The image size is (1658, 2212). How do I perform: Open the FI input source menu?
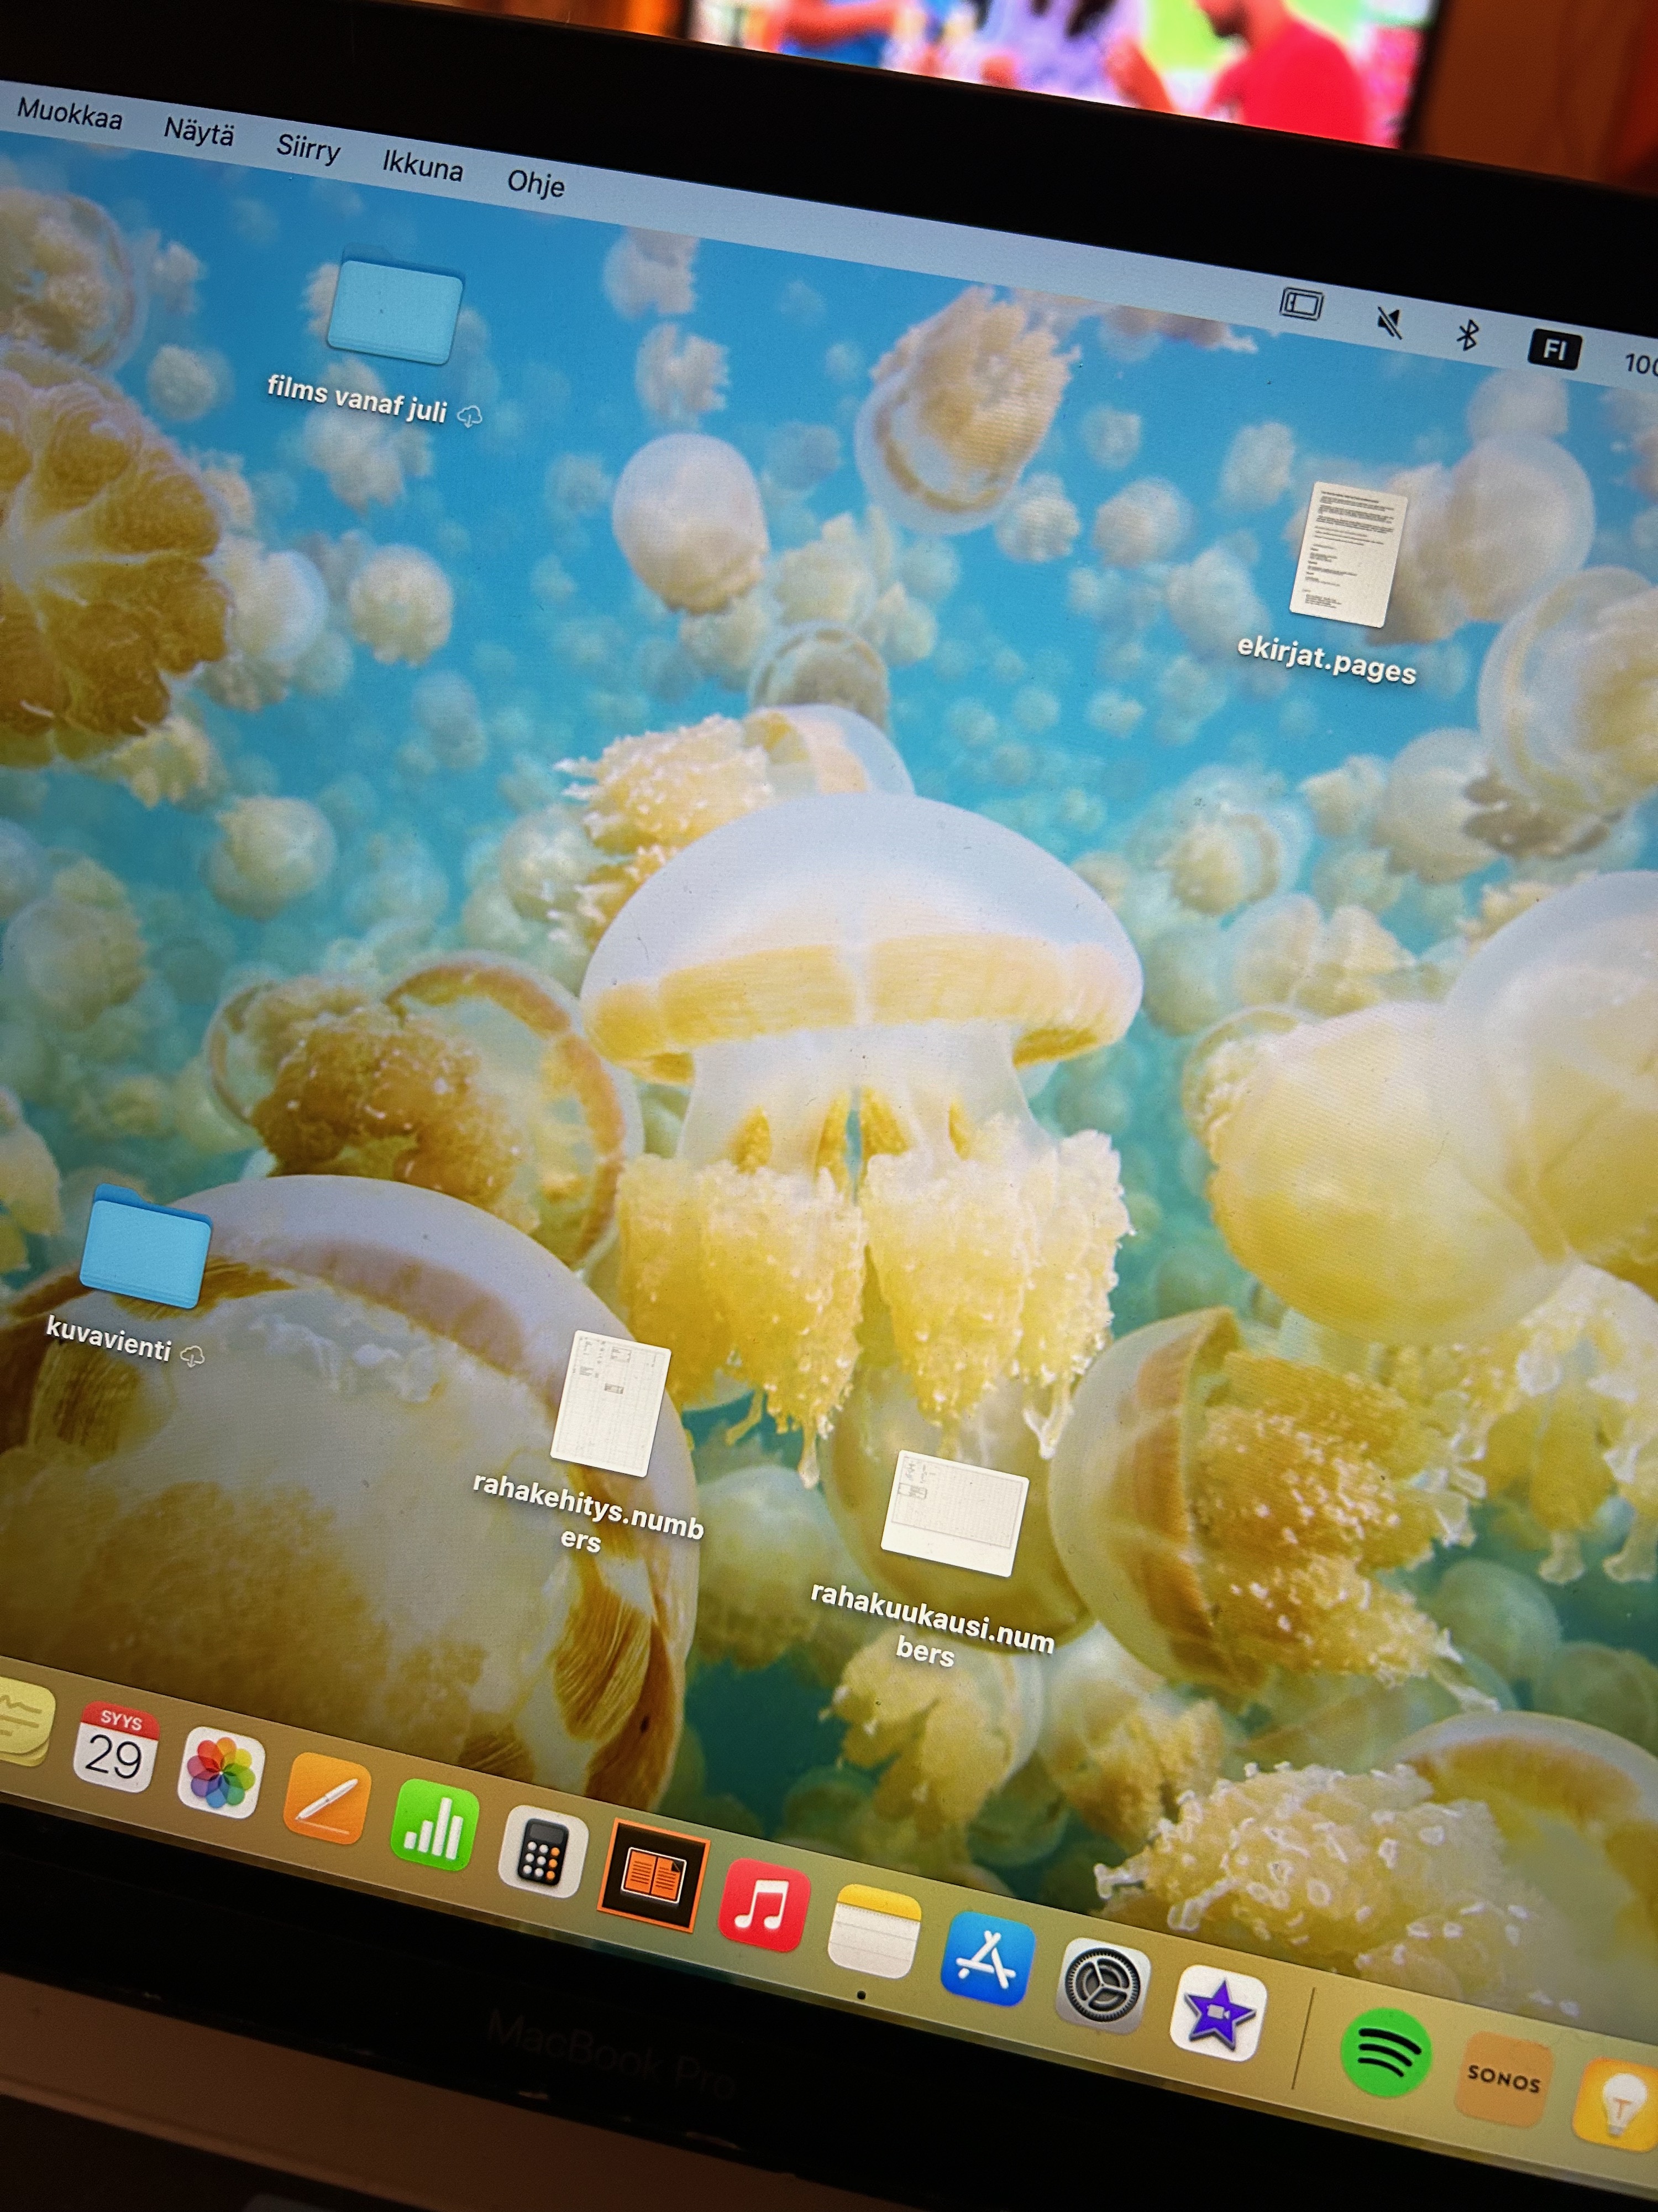click(x=1554, y=349)
